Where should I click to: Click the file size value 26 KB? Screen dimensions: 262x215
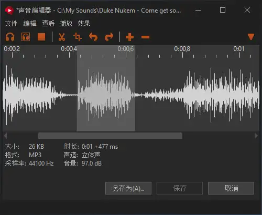[x=37, y=146]
